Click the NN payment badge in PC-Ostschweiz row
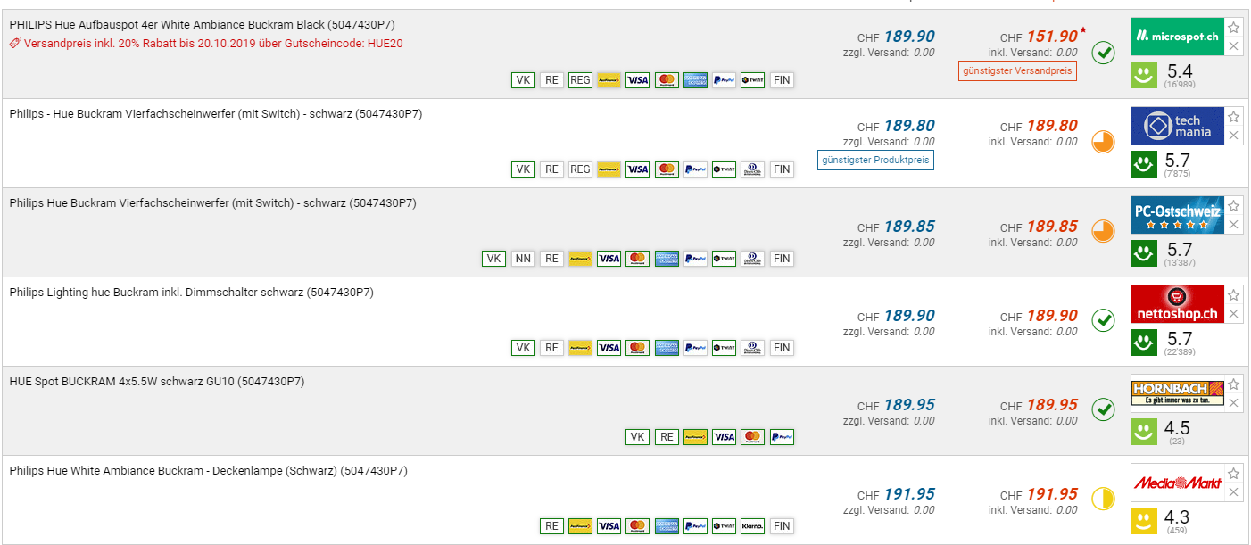 click(523, 259)
